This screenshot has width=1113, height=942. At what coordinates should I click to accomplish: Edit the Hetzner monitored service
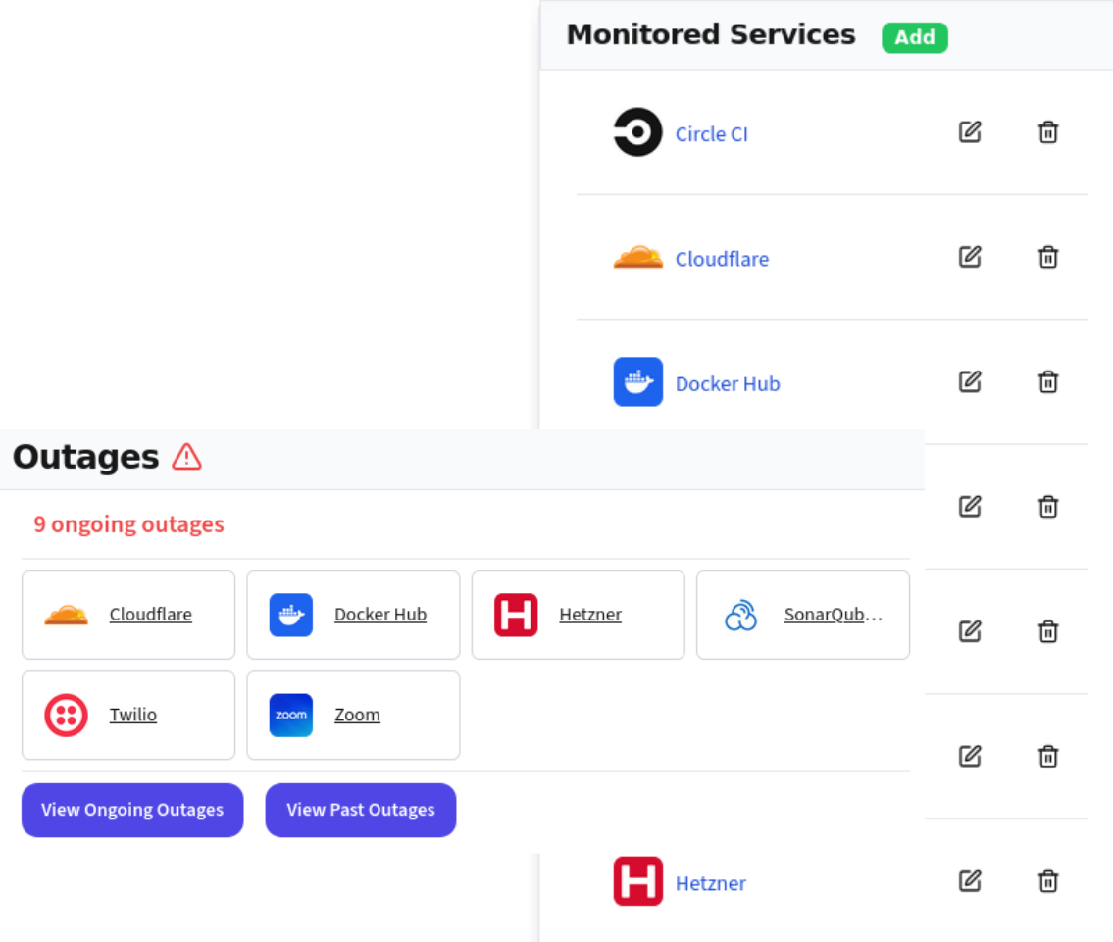pyautogui.click(x=970, y=881)
